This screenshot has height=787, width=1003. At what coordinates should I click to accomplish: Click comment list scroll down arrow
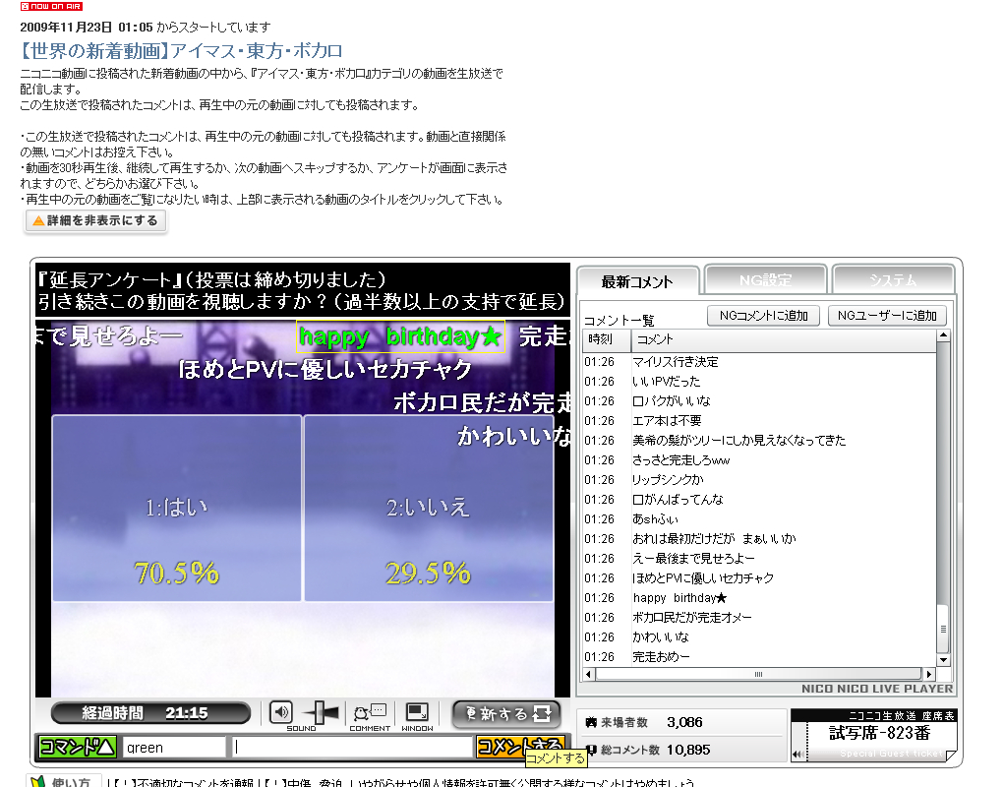point(944,660)
